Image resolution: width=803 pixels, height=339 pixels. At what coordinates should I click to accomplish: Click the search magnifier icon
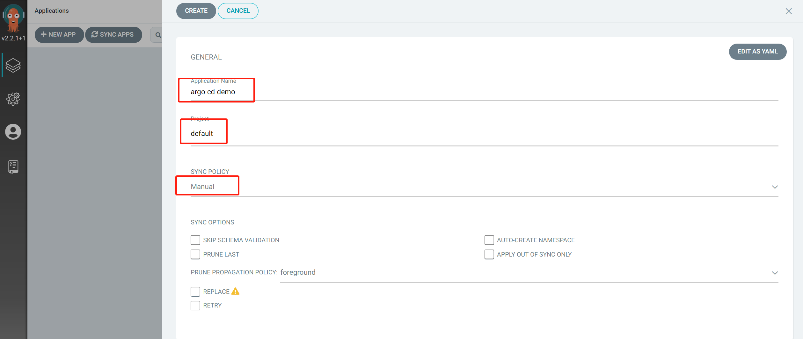[158, 35]
